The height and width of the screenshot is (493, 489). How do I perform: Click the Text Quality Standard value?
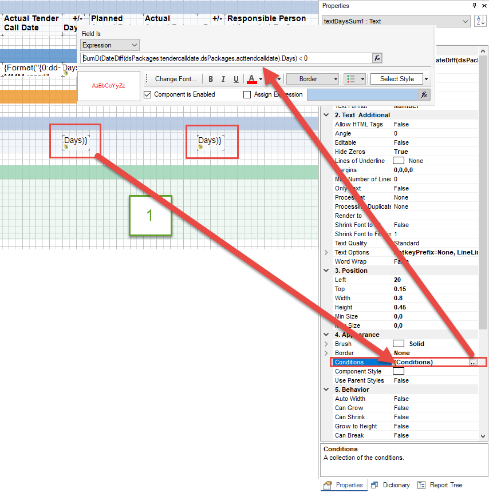click(407, 244)
